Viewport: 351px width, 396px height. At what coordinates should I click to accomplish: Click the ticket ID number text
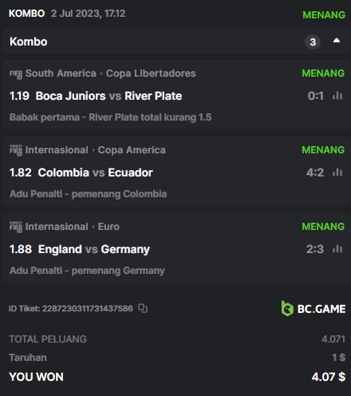(x=88, y=308)
